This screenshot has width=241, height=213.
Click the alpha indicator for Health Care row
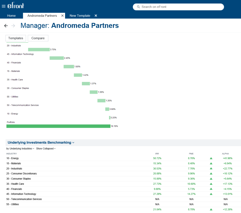coord(211,184)
